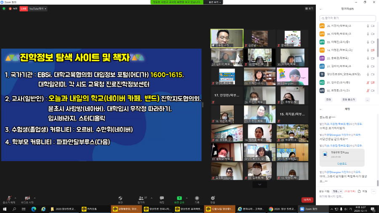Open the 보기 view layout menu
This screenshot has width=379, height=213.
(x=309, y=8)
